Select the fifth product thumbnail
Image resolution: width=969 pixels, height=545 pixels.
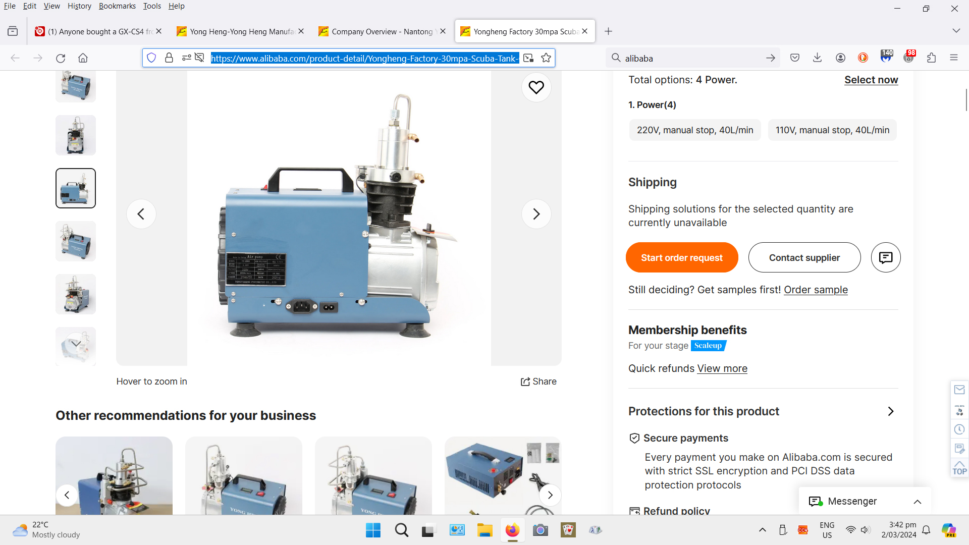click(76, 294)
